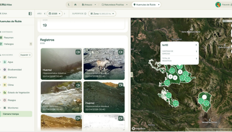Open the Cámara trampa item
This screenshot has width=232, height=132.
coord(16,114)
